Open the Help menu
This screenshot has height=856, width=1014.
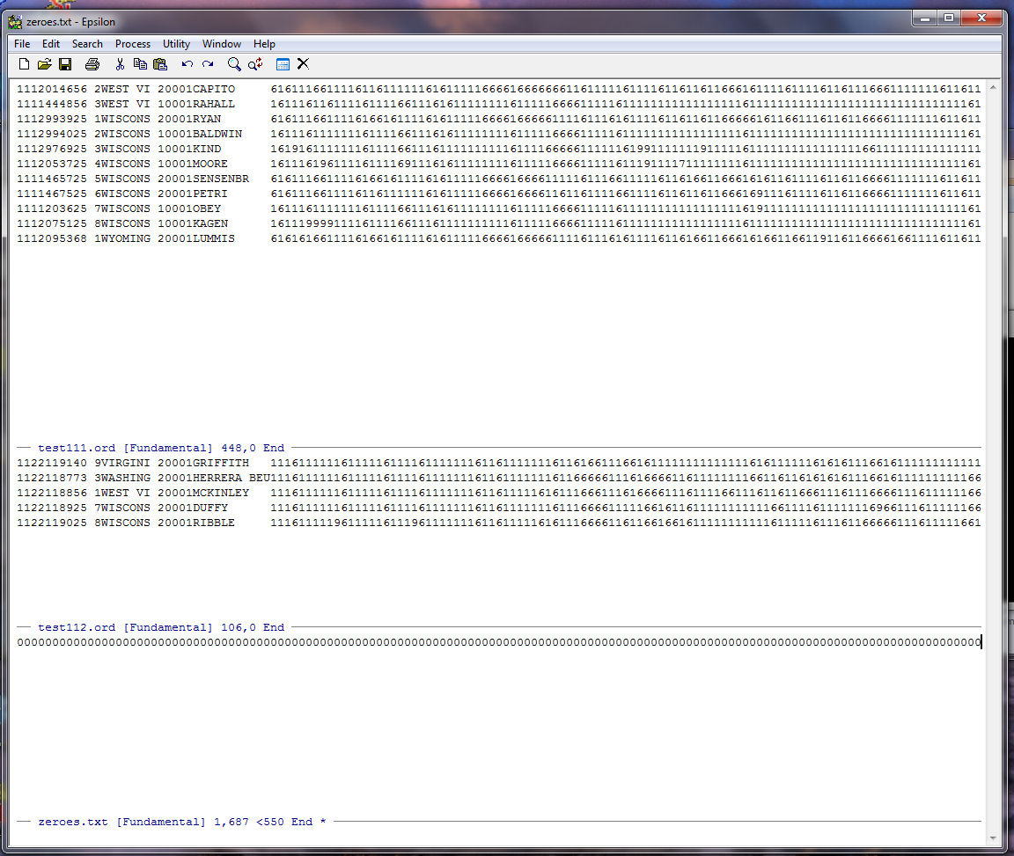(x=264, y=44)
